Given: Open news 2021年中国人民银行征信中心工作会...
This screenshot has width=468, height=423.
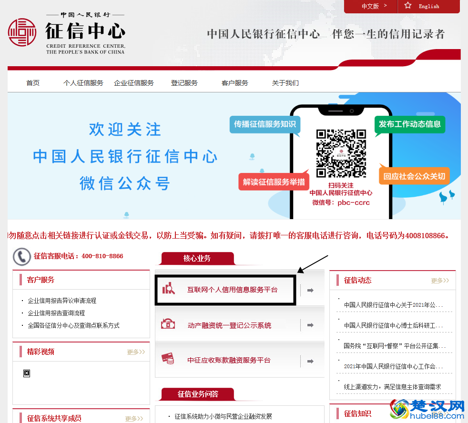Looking at the screenshot, I should [x=393, y=366].
